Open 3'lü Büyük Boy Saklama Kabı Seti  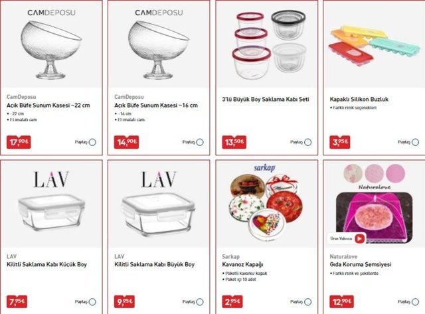pyautogui.click(x=266, y=100)
